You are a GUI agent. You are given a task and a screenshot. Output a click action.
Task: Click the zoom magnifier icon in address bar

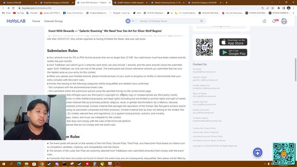click(x=263, y=8)
